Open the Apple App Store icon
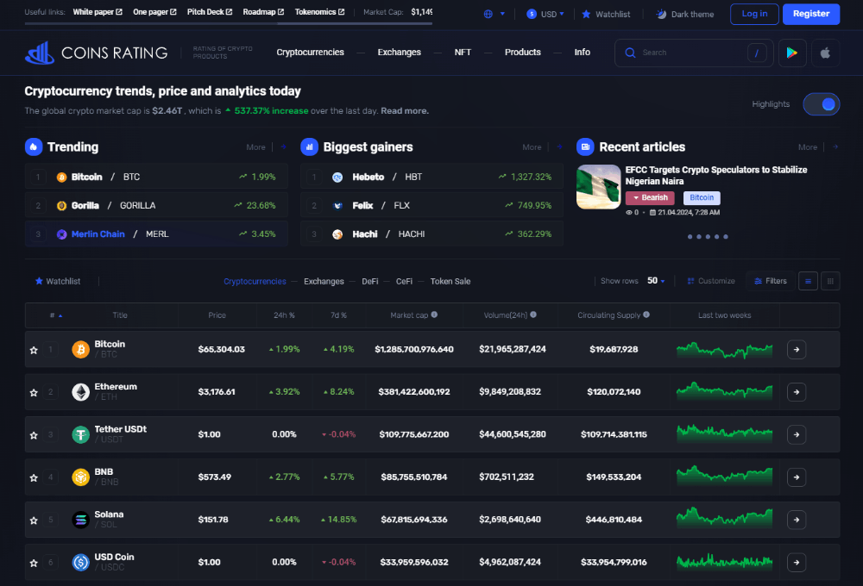The height and width of the screenshot is (586, 863). click(825, 53)
